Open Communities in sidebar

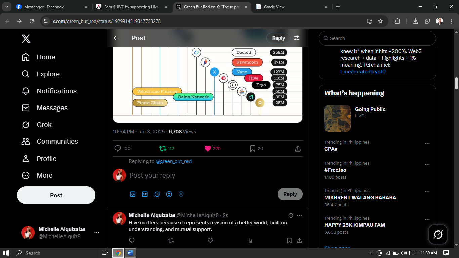click(49, 141)
